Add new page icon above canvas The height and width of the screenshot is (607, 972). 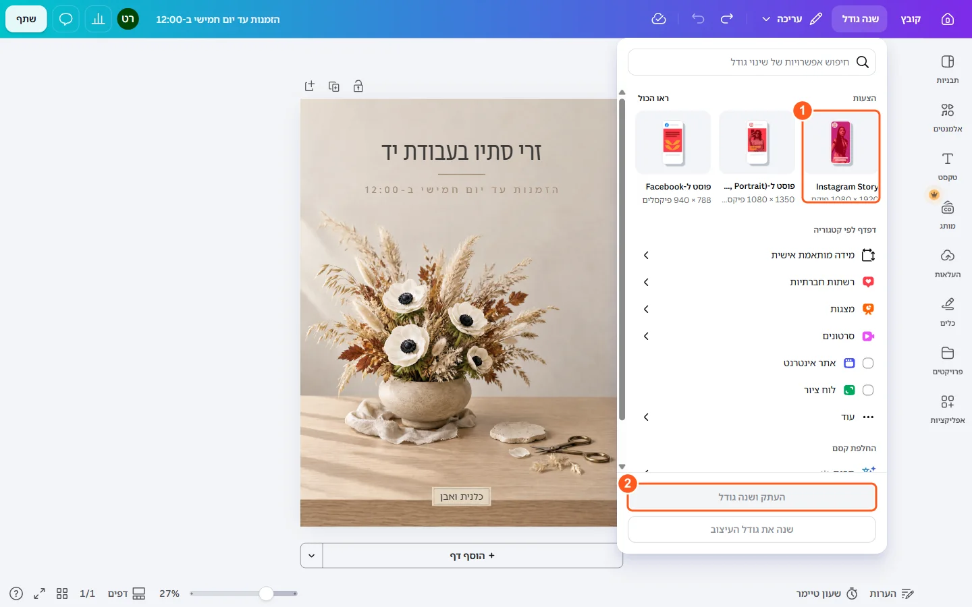tap(310, 86)
